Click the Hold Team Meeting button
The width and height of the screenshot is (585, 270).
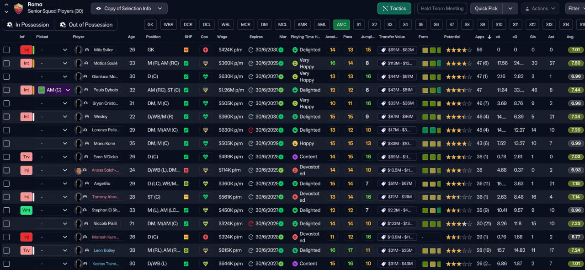pos(441,8)
